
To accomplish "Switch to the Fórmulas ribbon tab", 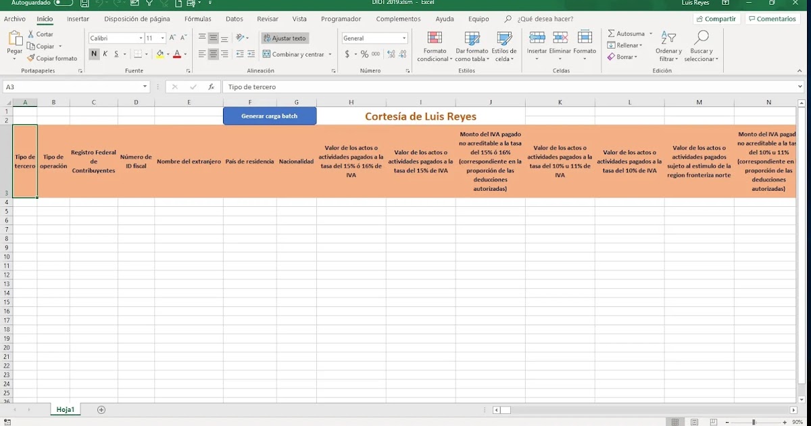I will (x=197, y=18).
